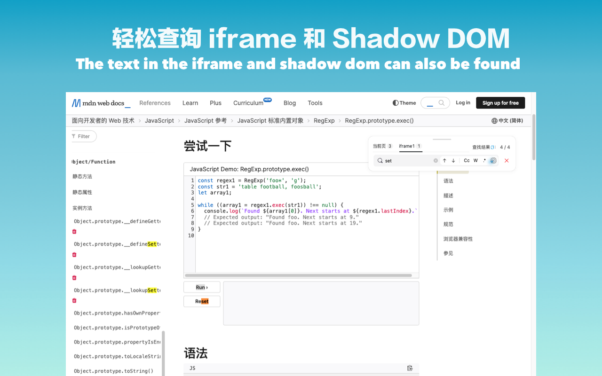Screen dimensions: 602x376
Task: Click the blue panel icon beside 查找结果
Action: click(493, 147)
